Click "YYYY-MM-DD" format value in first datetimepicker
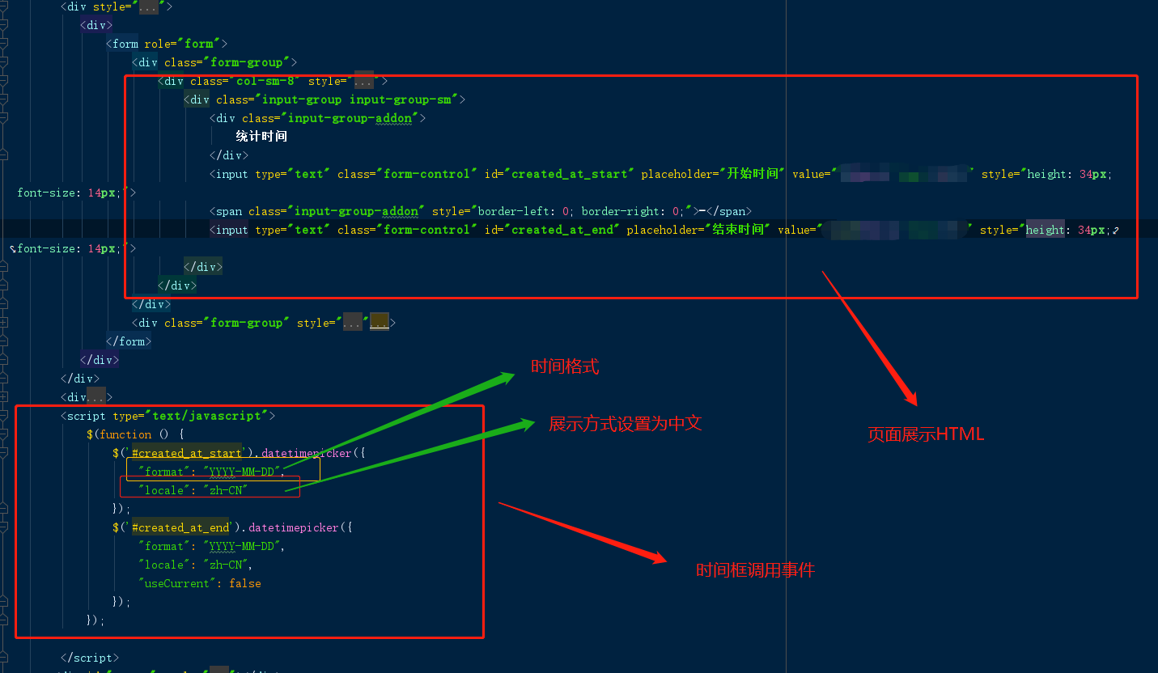This screenshot has height=673, width=1158. (241, 472)
